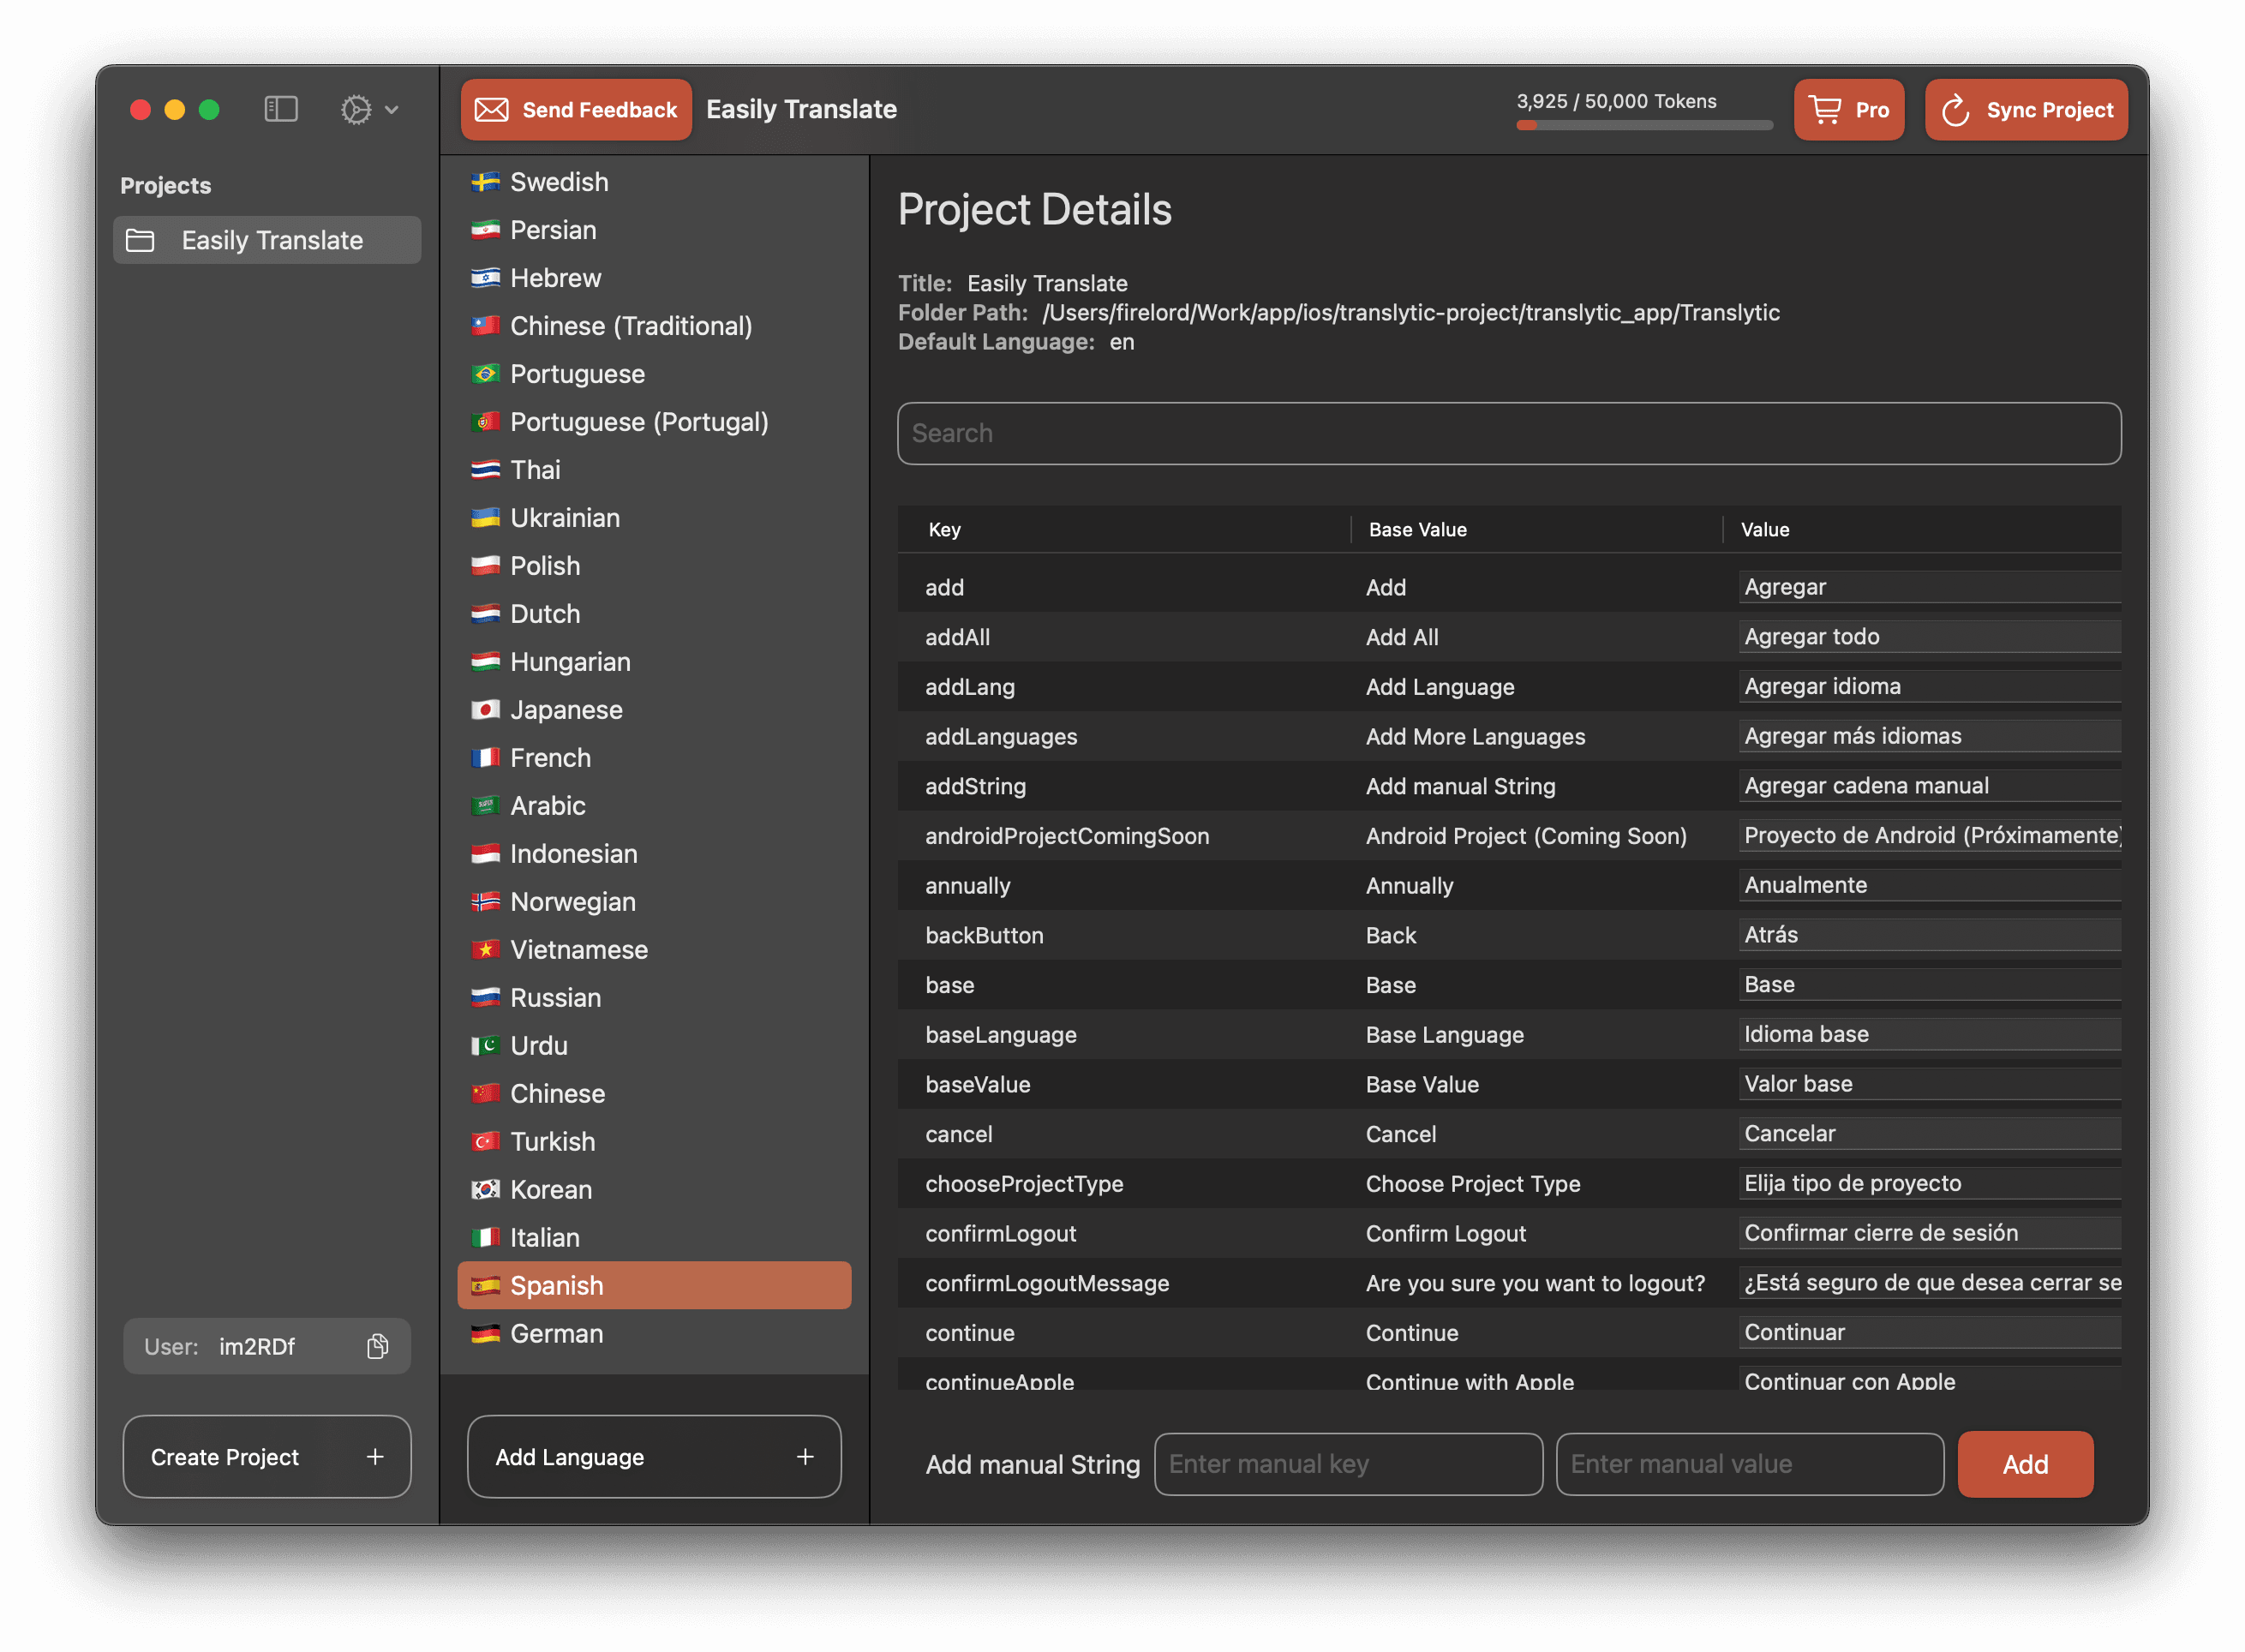Click the plus icon in Add Language
Viewport: 2245px width, 1652px height.
pyautogui.click(x=805, y=1456)
